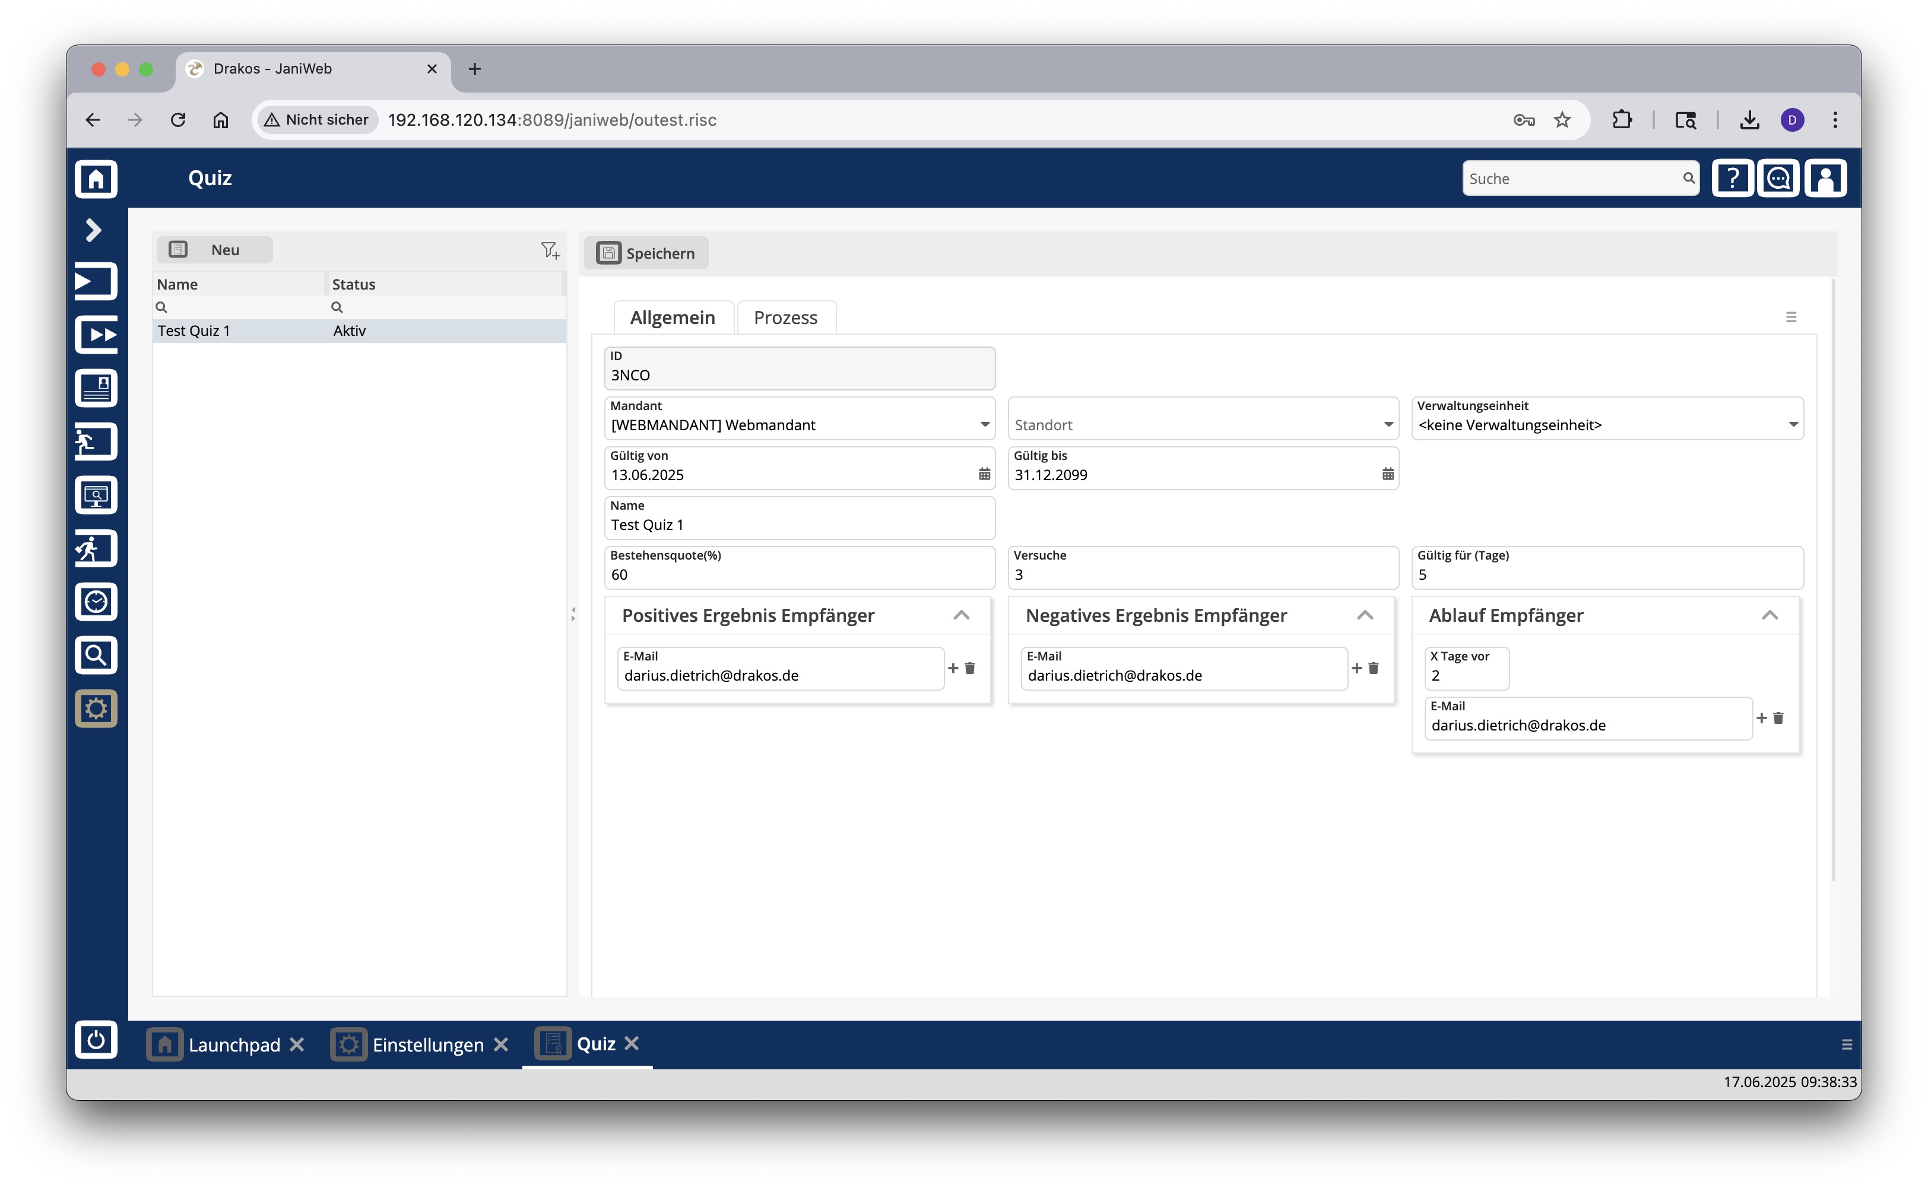Click the X Tage vor field
Viewport: 1928px width, 1188px height.
click(x=1467, y=669)
